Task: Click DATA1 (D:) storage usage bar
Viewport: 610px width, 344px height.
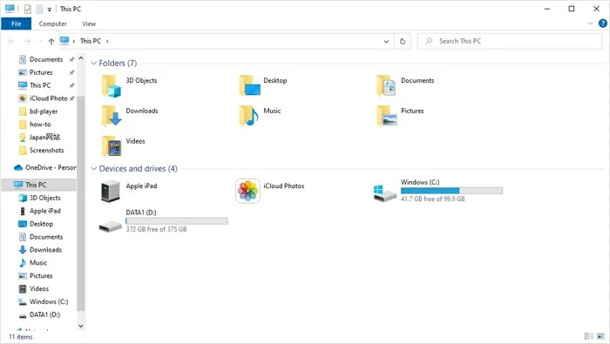Action: pos(177,221)
